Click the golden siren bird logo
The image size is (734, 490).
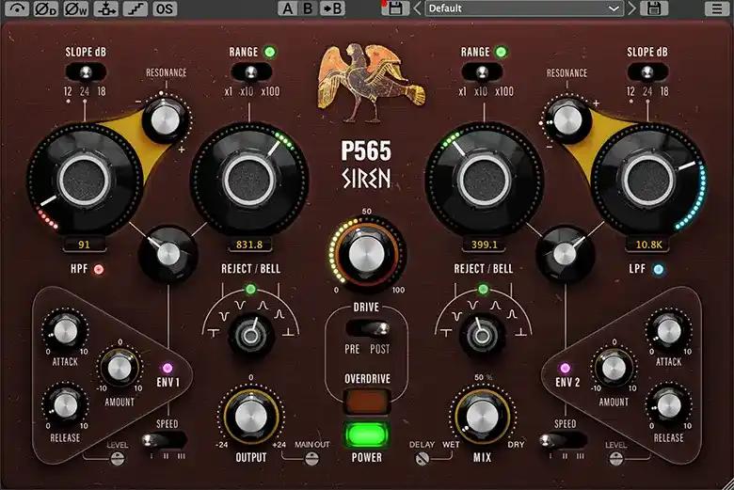click(x=370, y=82)
